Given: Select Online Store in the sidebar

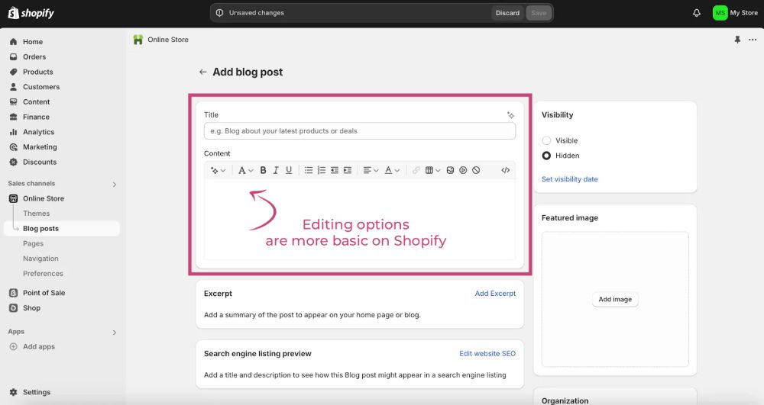Looking at the screenshot, I should (x=44, y=199).
